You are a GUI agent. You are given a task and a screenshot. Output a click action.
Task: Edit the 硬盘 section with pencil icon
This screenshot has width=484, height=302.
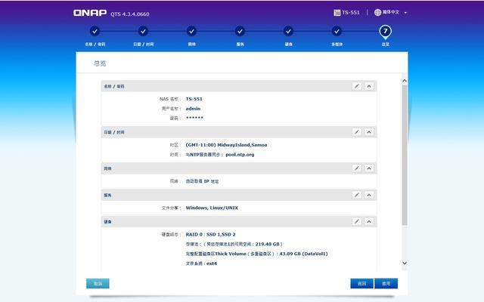(357, 222)
